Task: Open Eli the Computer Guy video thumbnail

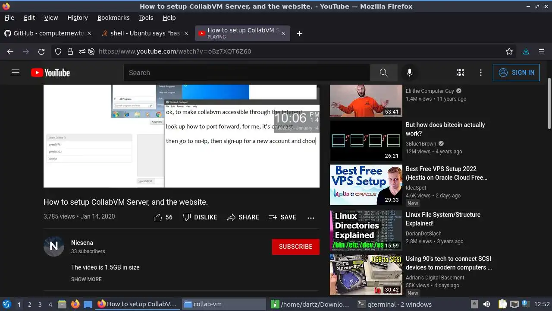Action: pos(366,101)
